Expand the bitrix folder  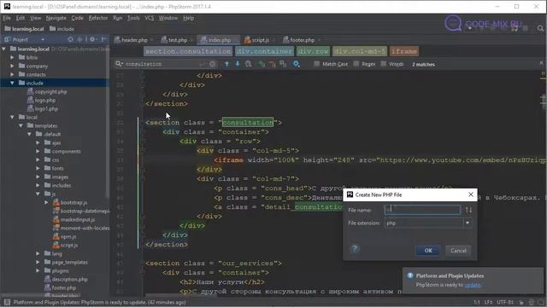pos(12,57)
